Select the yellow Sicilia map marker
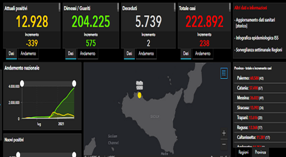Screen dimensions: 286x157 140,95
